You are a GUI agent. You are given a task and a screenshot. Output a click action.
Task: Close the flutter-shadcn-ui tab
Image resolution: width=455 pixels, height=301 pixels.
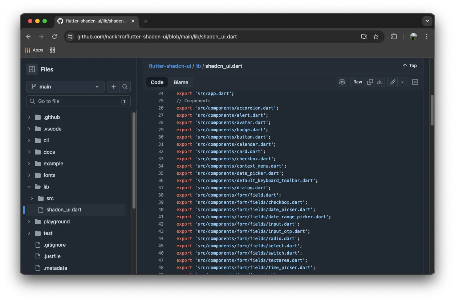(133, 21)
